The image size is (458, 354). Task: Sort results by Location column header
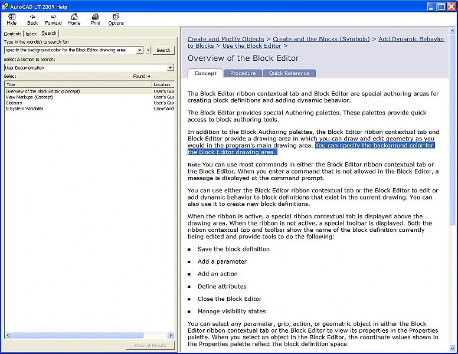[x=163, y=84]
